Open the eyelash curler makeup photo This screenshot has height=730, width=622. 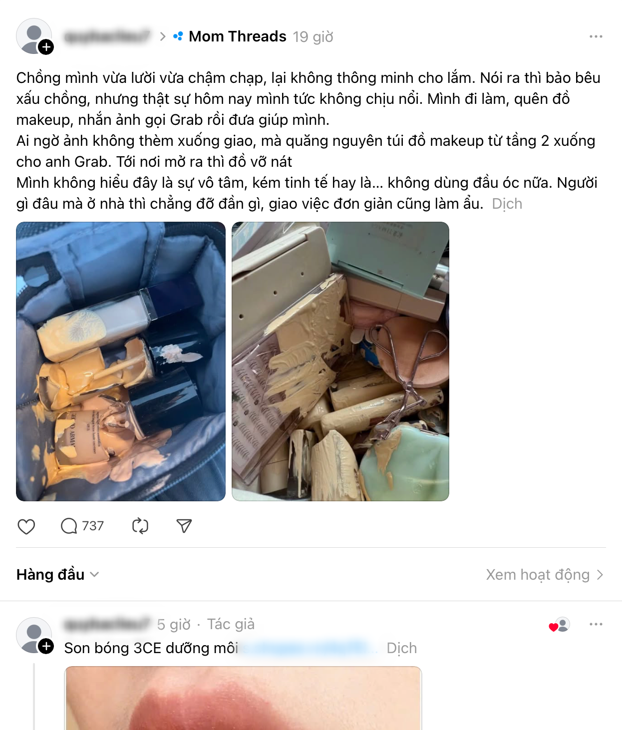click(340, 362)
